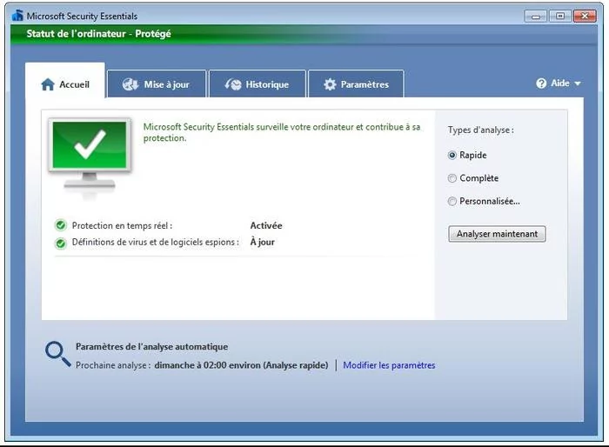Screen dimensions: 609x447
Task: Click the magnifying glass scan settings icon
Action: pyautogui.click(x=58, y=354)
